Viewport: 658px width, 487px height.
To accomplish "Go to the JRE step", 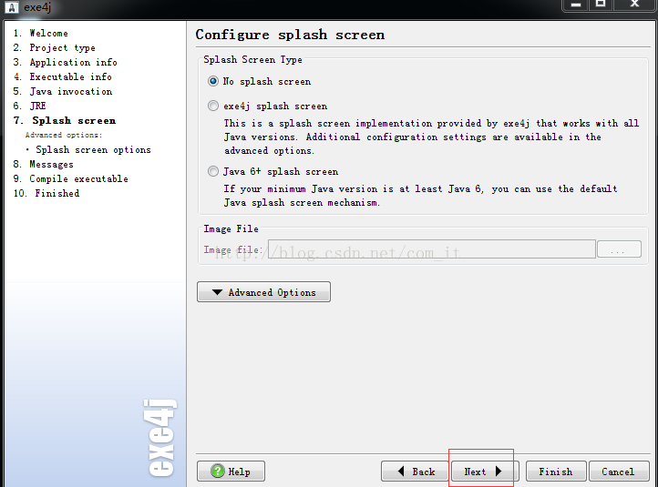I will click(x=37, y=106).
